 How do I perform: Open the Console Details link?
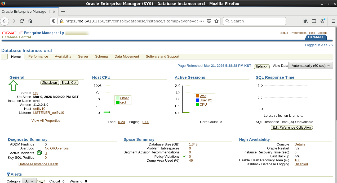click(x=300, y=144)
